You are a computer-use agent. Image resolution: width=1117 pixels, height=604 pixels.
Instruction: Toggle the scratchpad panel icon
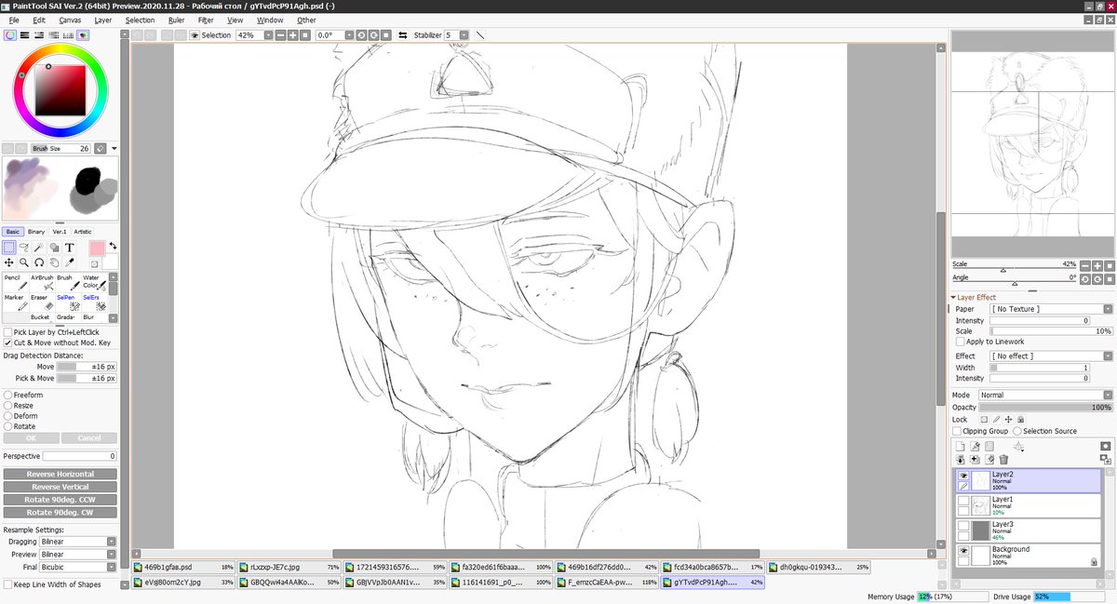(x=84, y=34)
